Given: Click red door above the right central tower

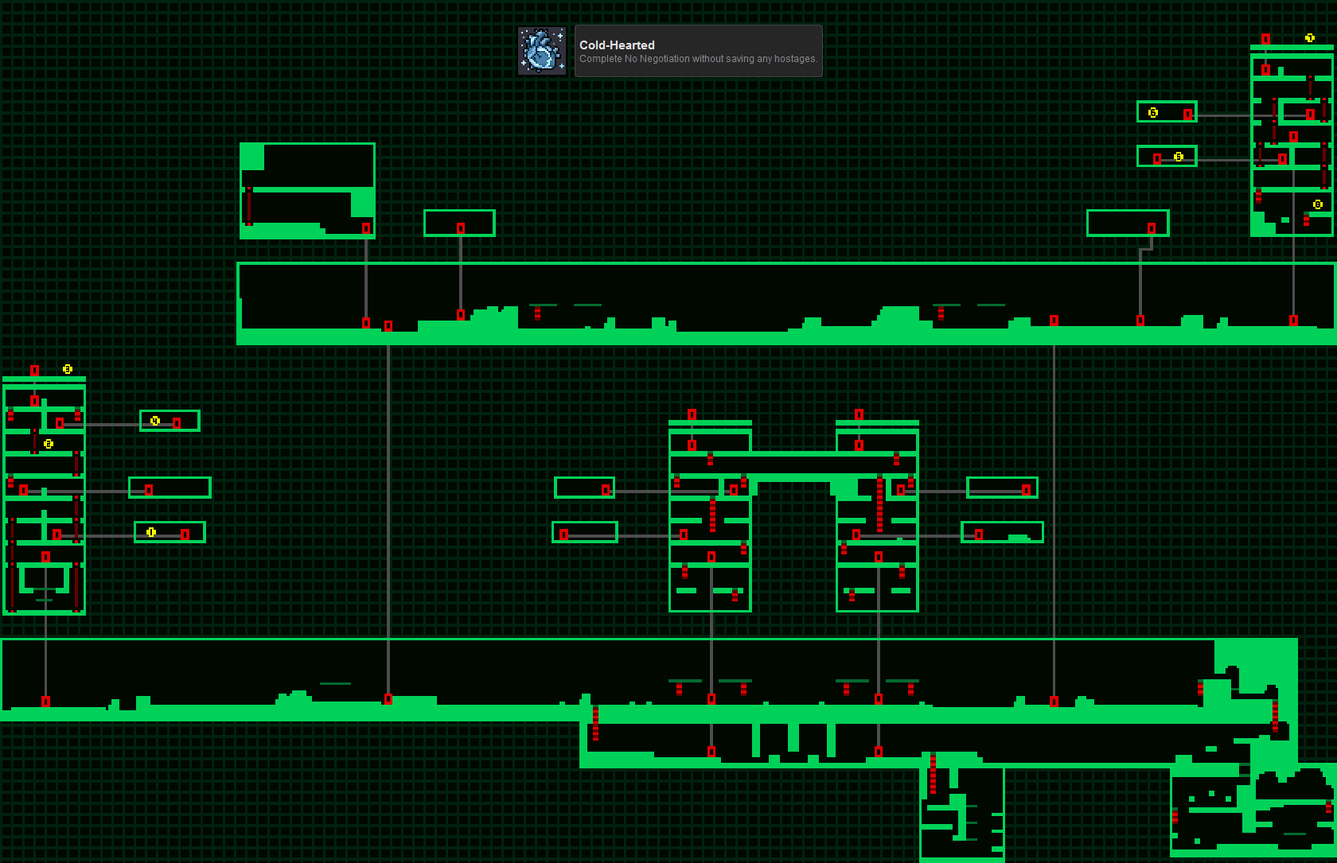Looking at the screenshot, I should pos(859,414).
